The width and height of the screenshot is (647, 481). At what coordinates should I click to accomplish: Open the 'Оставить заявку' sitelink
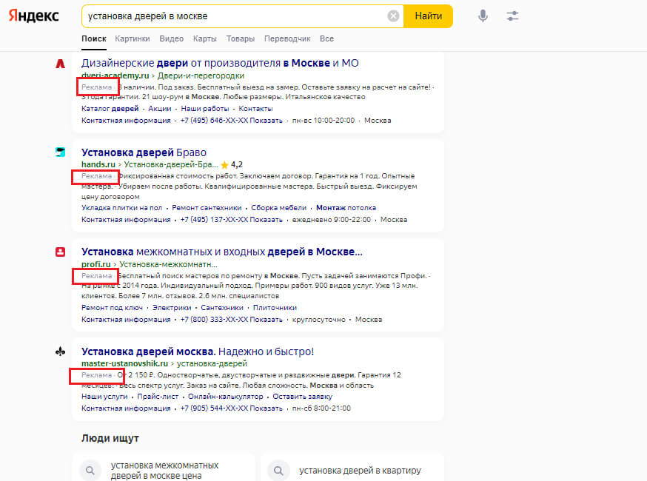[303, 397]
